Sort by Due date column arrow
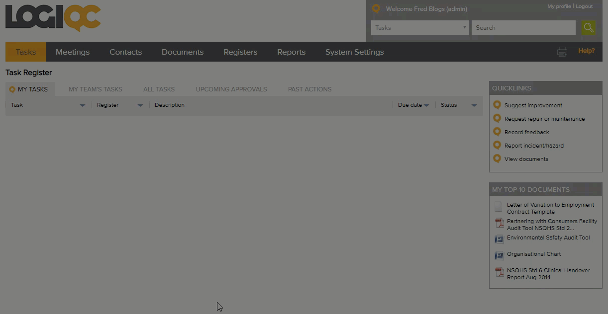 click(x=426, y=105)
